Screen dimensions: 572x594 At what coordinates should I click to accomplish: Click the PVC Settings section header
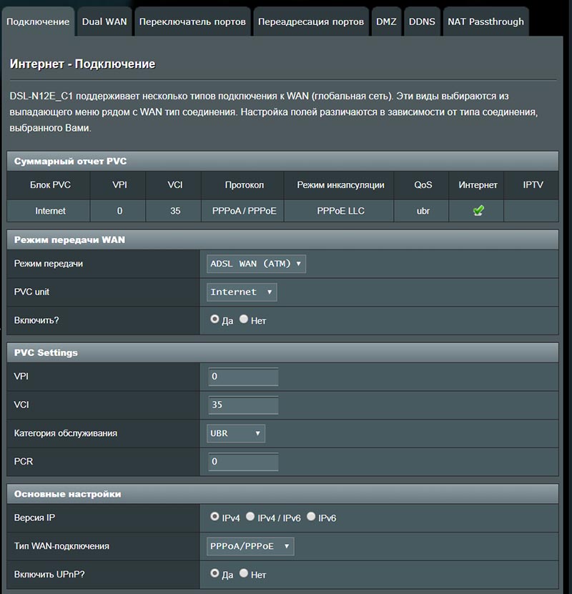click(282, 352)
